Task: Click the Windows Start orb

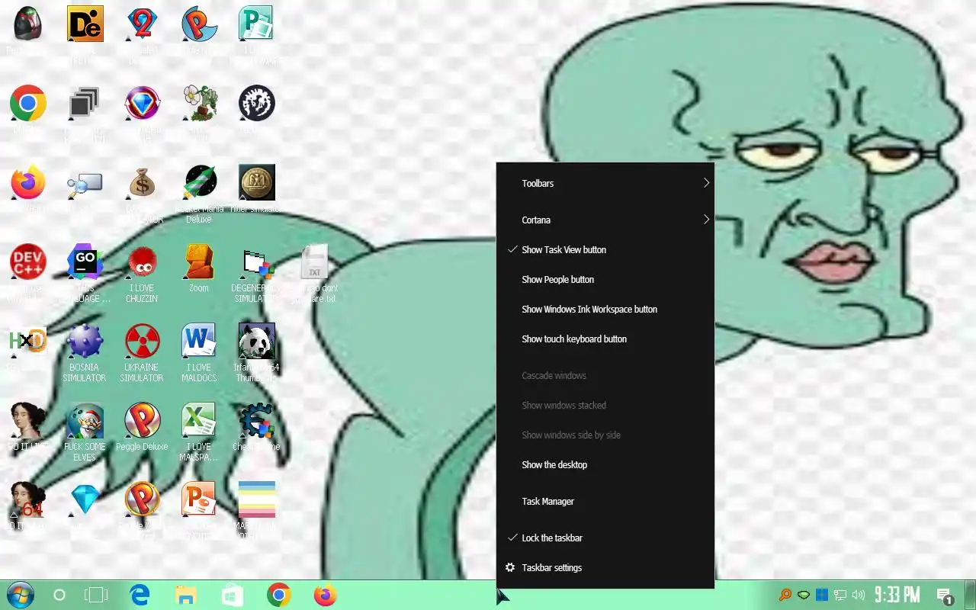Action: (x=19, y=595)
